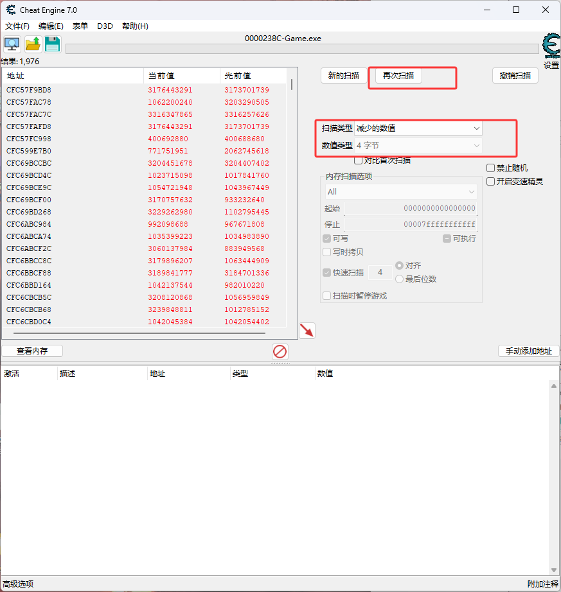Add selected address with red arrow
Image resolution: width=561 pixels, height=592 pixels.
(x=307, y=331)
